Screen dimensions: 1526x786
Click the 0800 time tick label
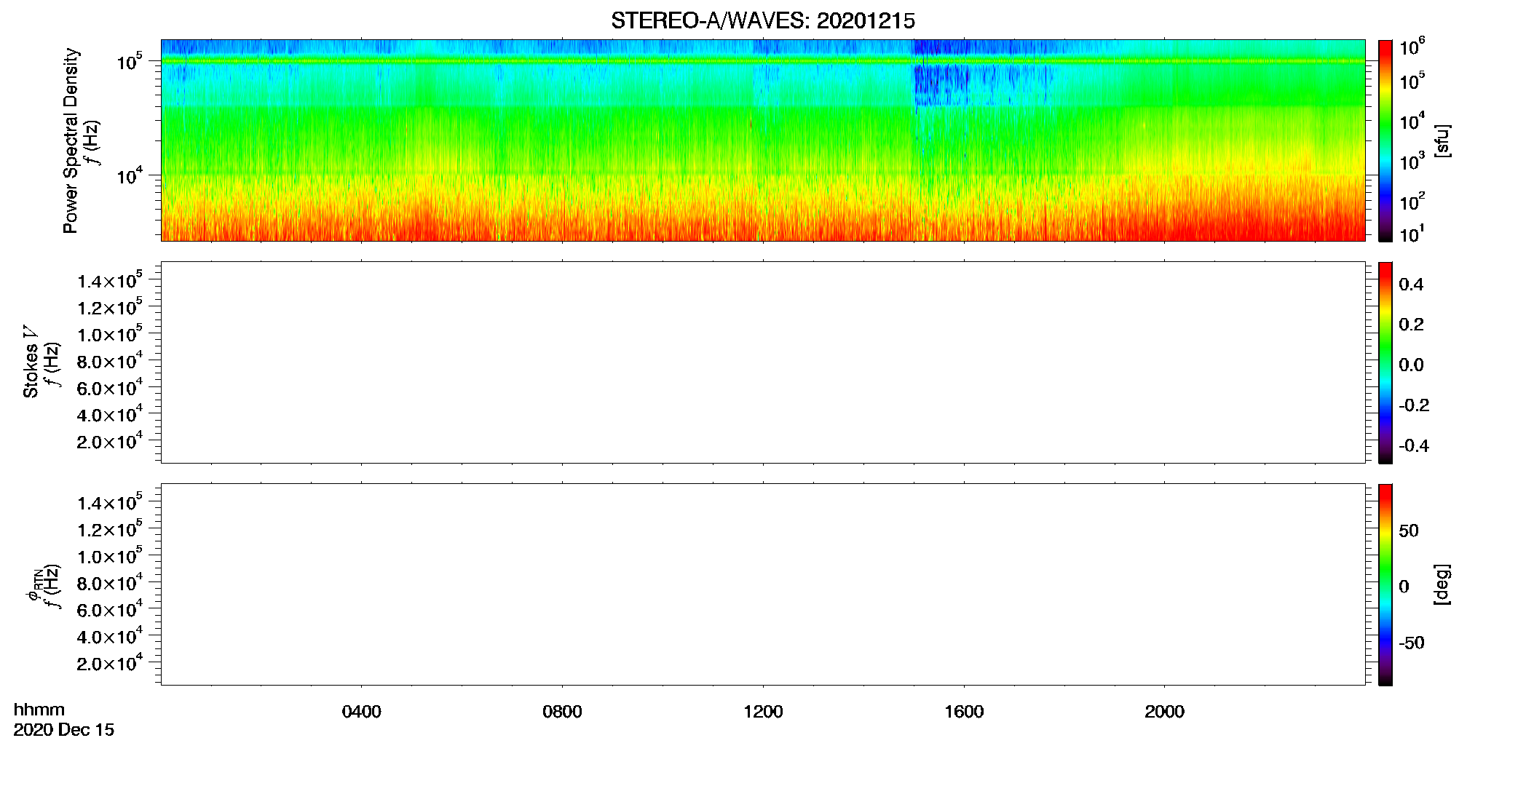point(562,712)
